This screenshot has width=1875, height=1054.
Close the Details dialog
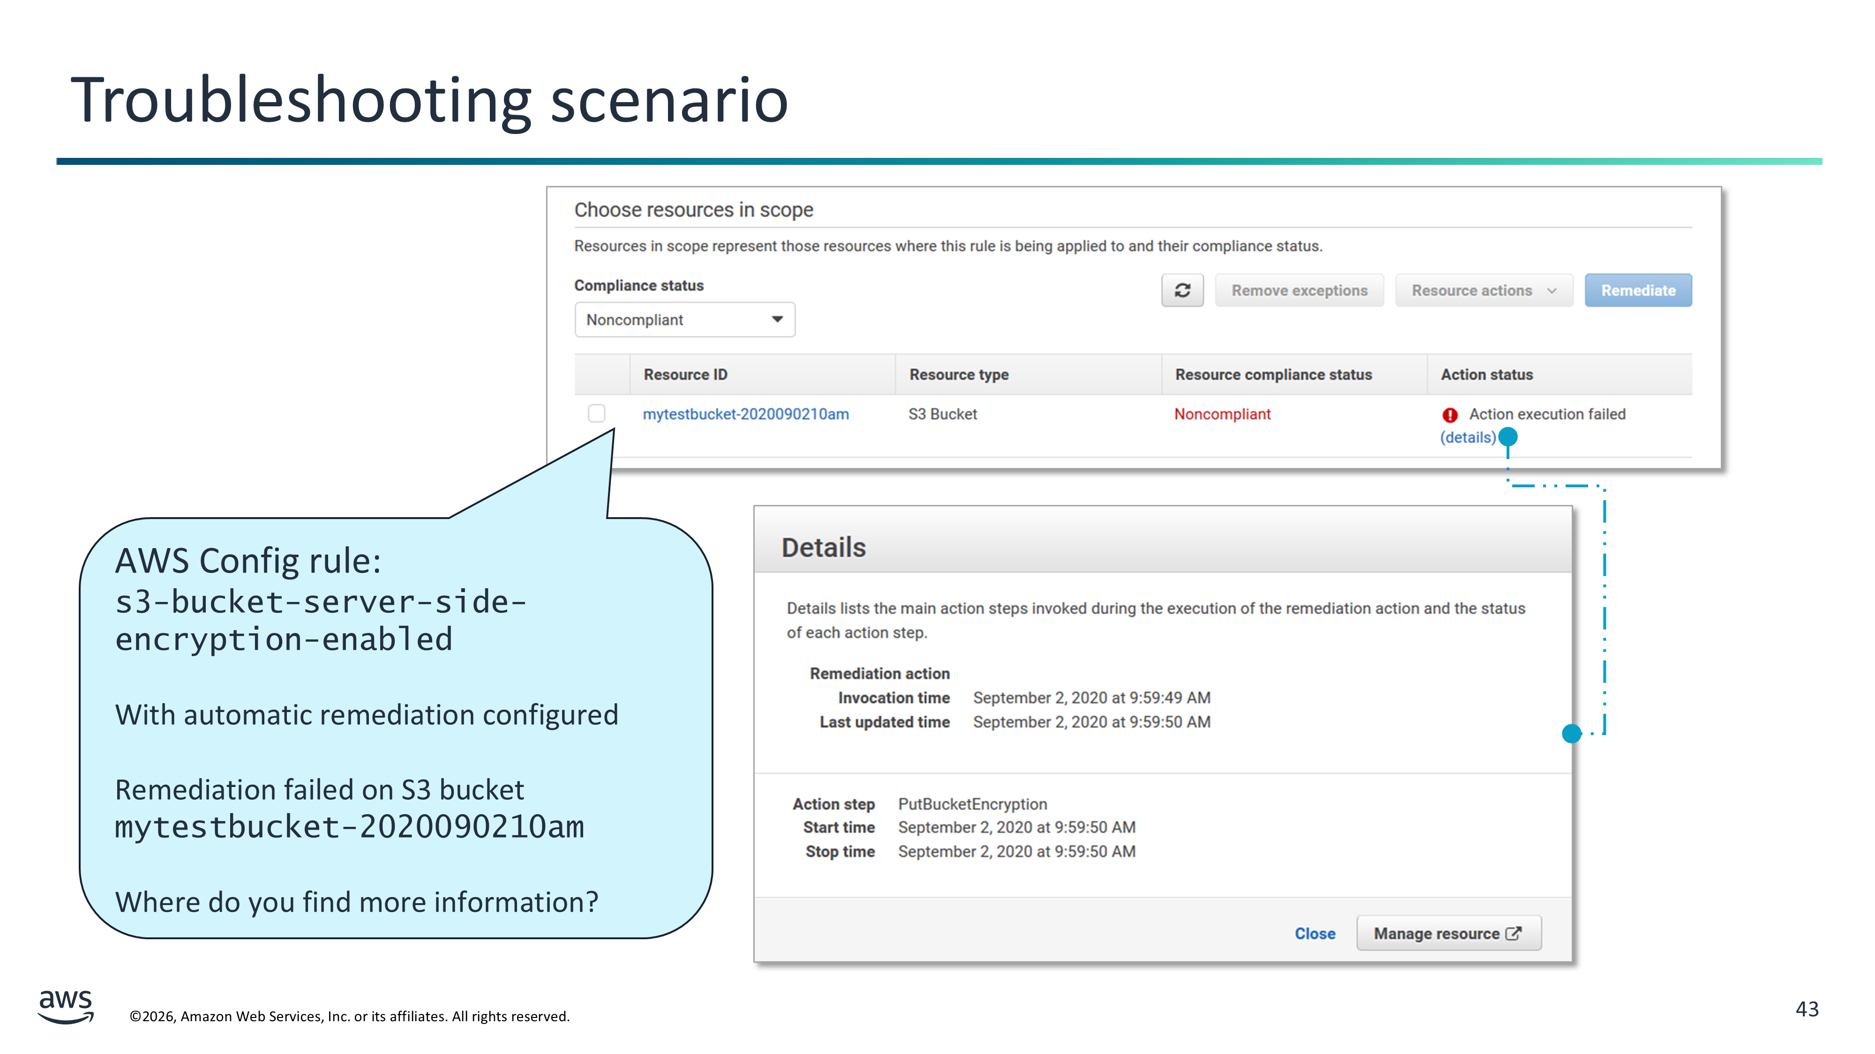click(x=1314, y=933)
